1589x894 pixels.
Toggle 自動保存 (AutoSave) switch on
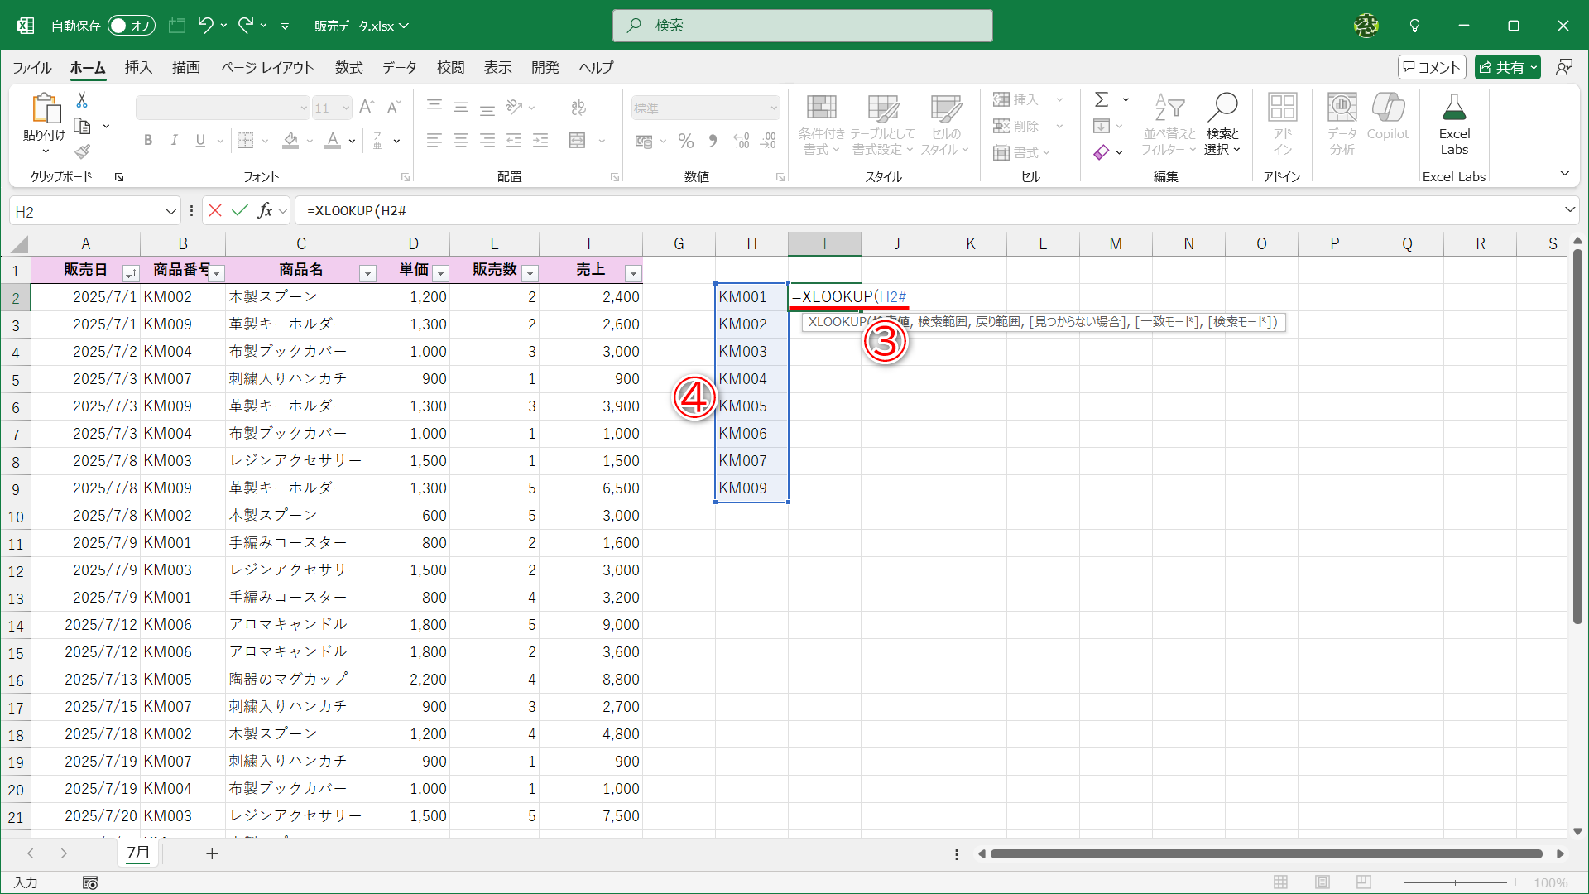click(x=130, y=26)
